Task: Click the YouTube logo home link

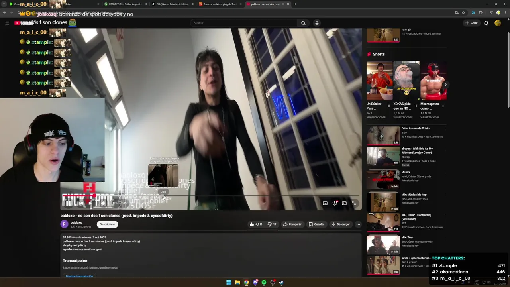Action: 24,23
